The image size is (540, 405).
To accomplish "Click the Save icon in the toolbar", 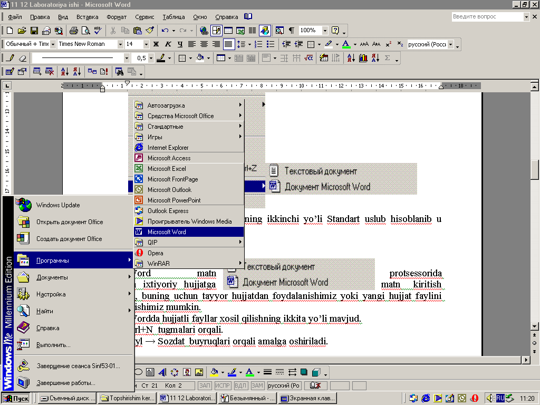I will click(x=34, y=31).
